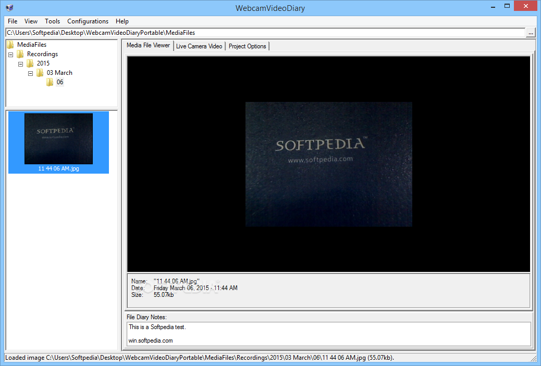
Task: Click the media folder path input field
Action: (x=265, y=33)
